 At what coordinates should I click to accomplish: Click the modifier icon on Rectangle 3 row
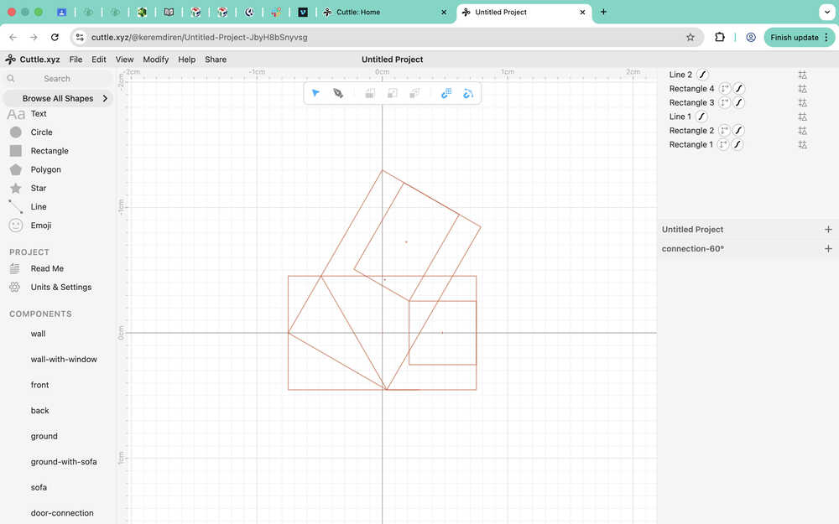[803, 102]
